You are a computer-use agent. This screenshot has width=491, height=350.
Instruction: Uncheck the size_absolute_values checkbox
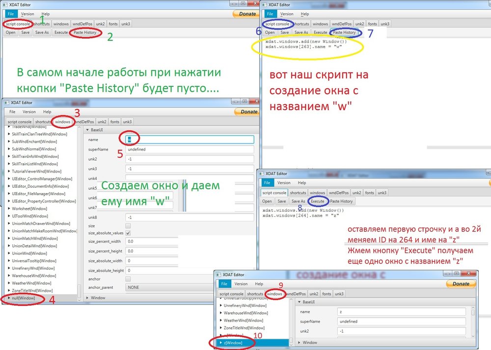[128, 233]
